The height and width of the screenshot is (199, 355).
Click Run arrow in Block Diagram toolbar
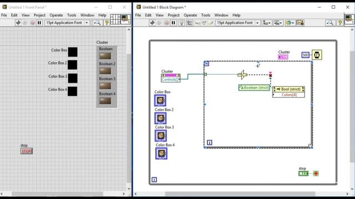(x=153, y=23)
